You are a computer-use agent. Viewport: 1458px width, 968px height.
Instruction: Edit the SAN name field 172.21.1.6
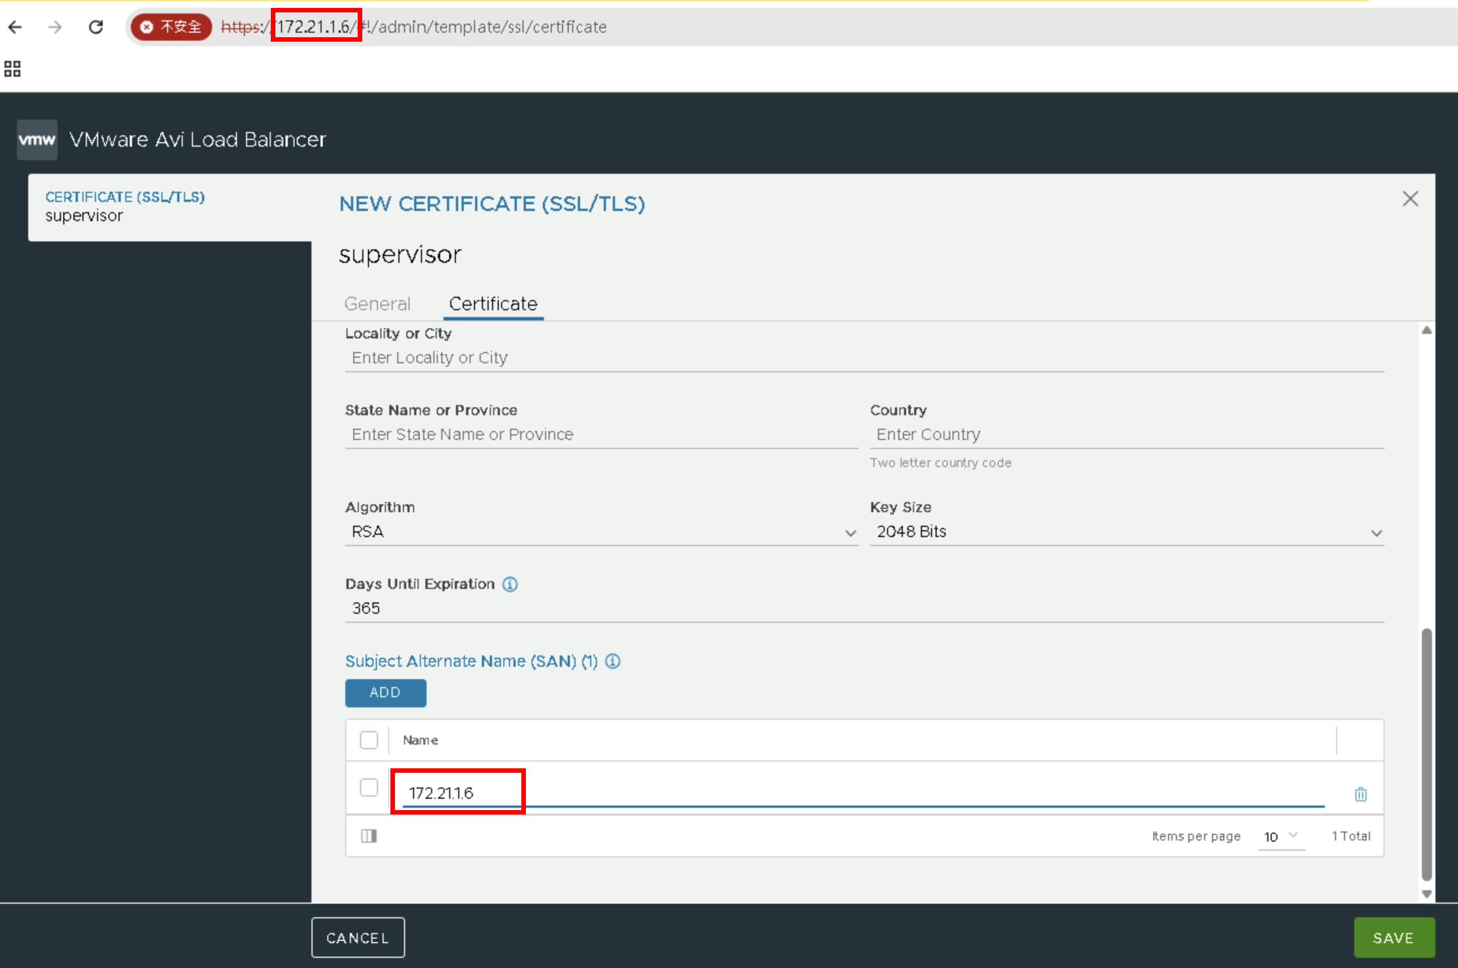(863, 793)
